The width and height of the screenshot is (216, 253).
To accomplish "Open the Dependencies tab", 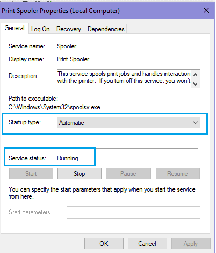I will (106, 29).
